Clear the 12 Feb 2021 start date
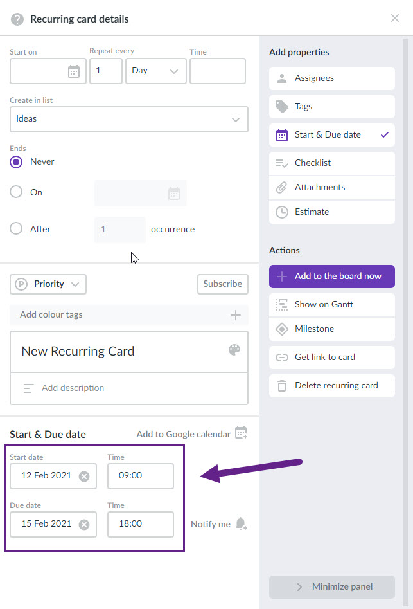Screen dimensions: 413x609 (84, 477)
